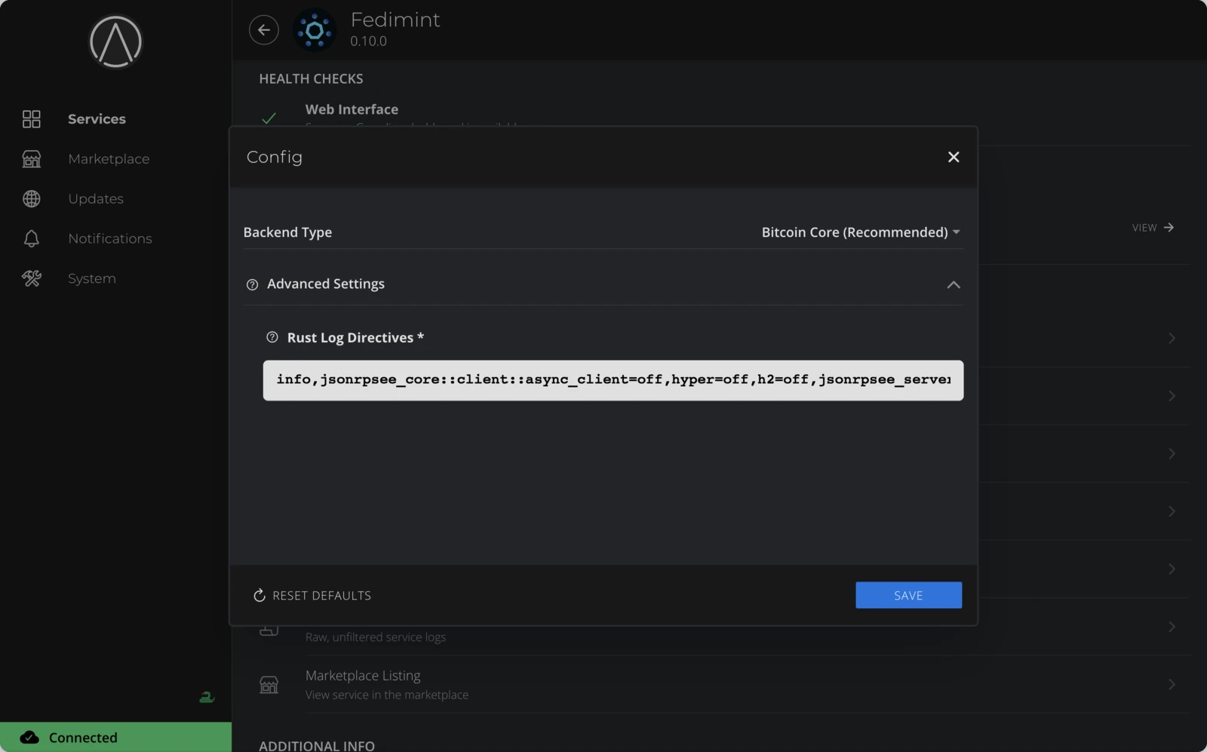Open the Backend Type dropdown
The width and height of the screenshot is (1207, 752).
[x=859, y=232]
